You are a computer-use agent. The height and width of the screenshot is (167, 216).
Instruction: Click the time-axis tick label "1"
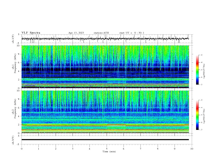pos(38,149)
